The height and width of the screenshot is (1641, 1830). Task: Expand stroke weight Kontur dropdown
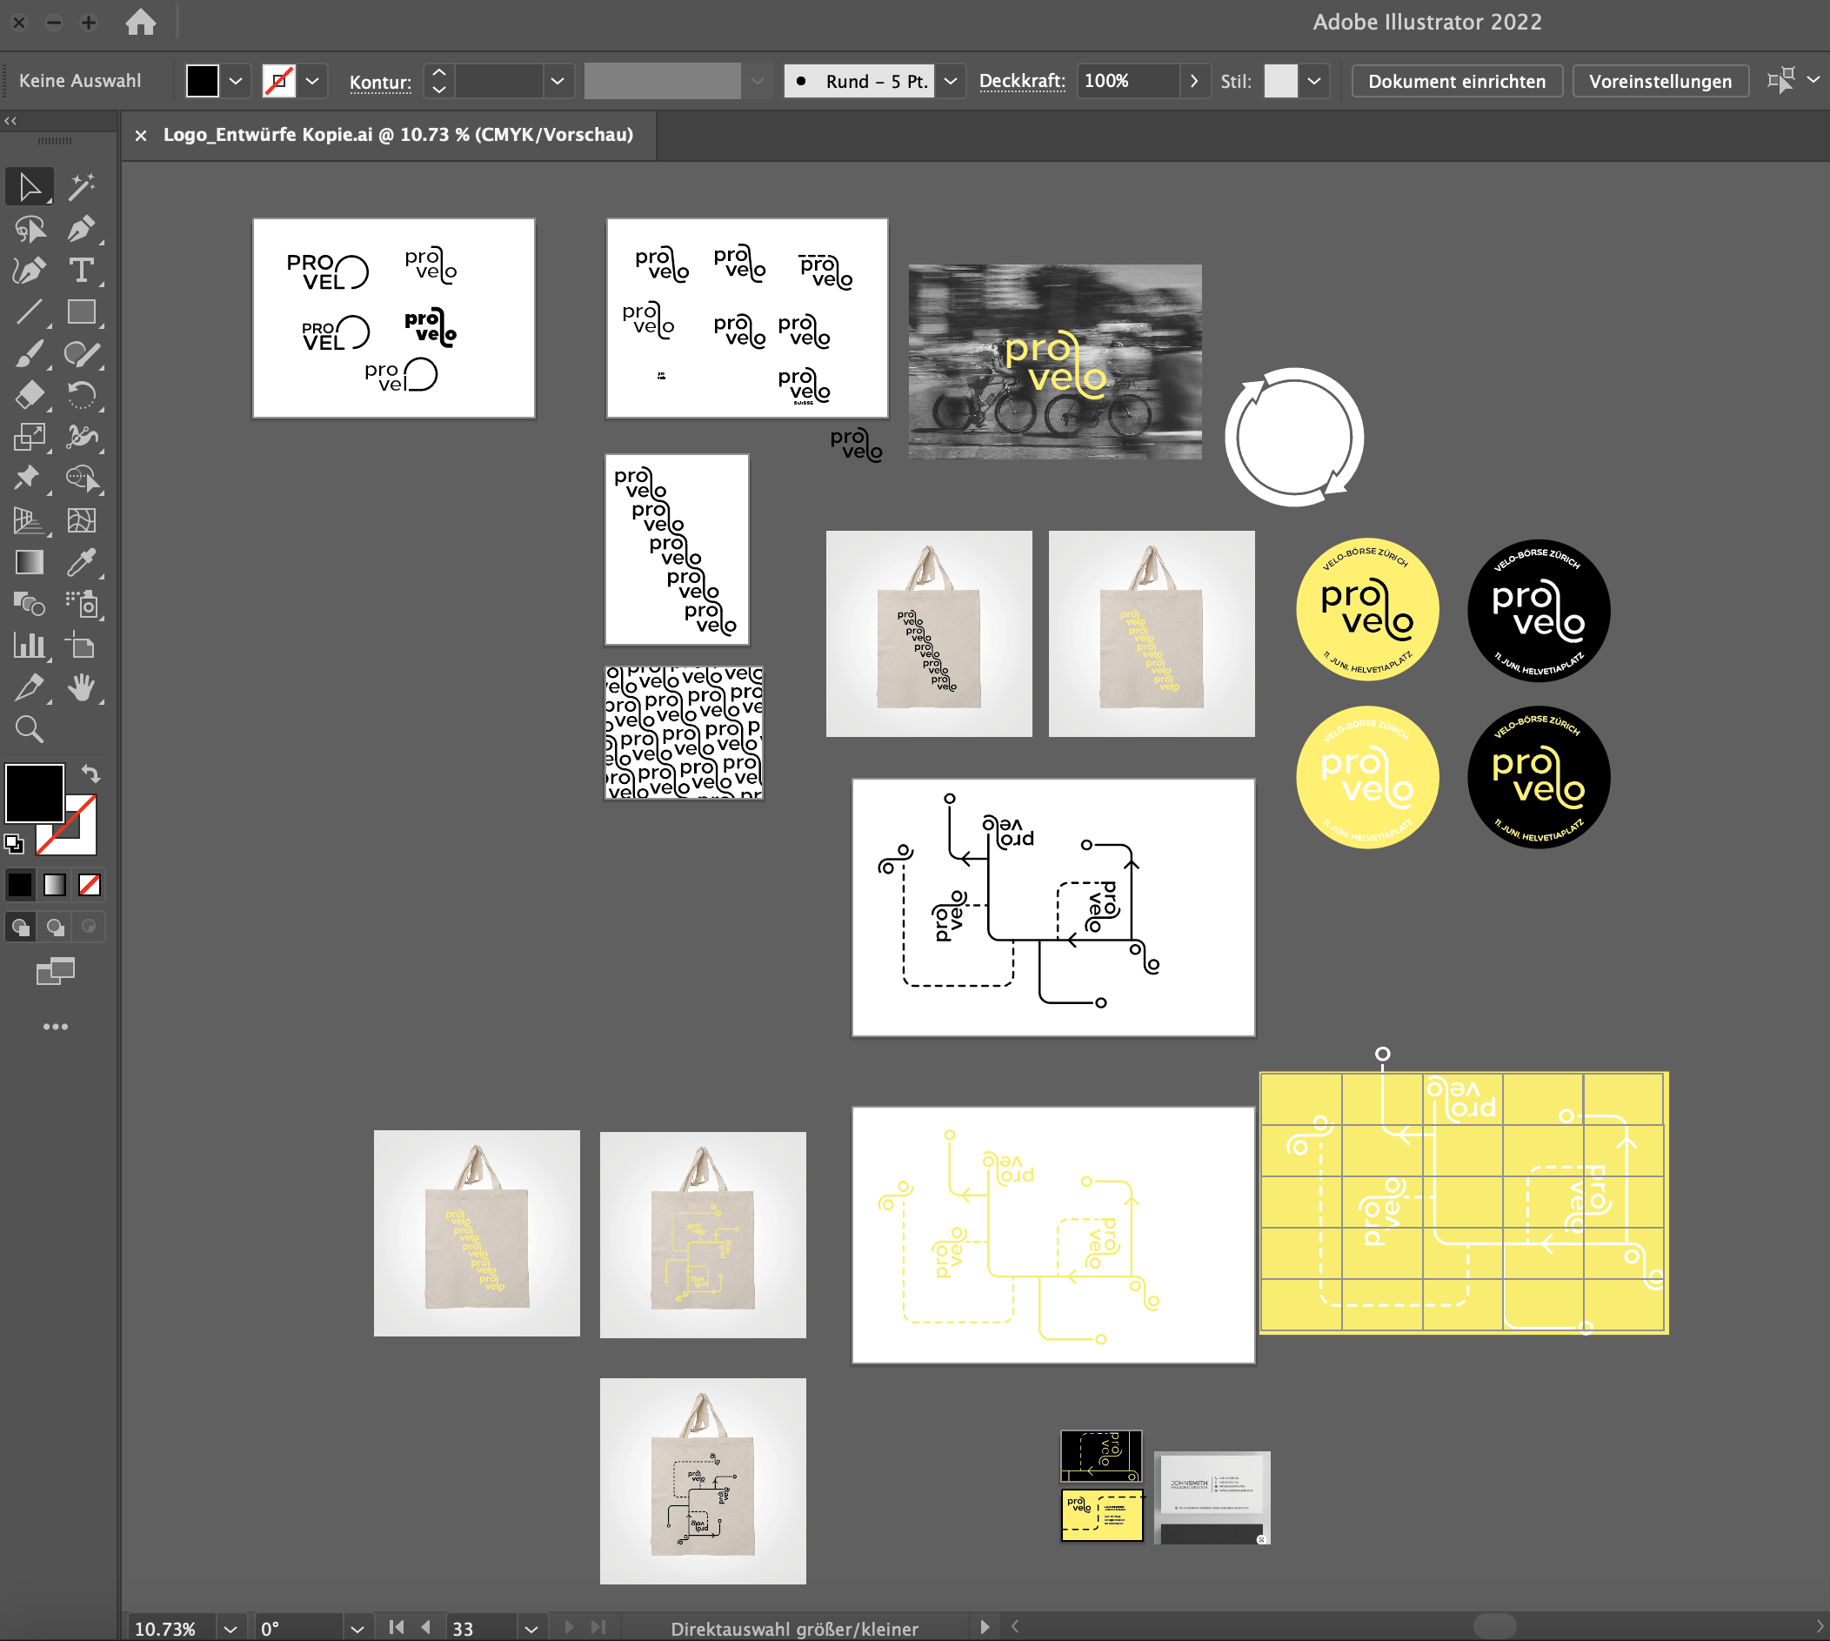pyautogui.click(x=558, y=81)
